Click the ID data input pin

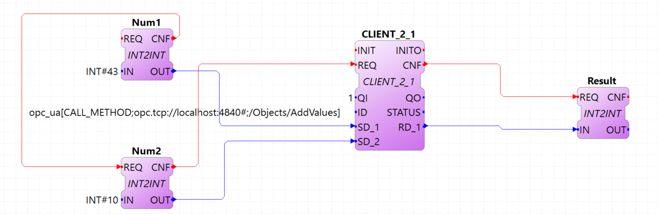coord(362,113)
